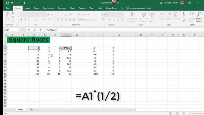Viewport: 204px width, 115px height.
Task: Open the File tab
Action: click(x=8, y=8)
